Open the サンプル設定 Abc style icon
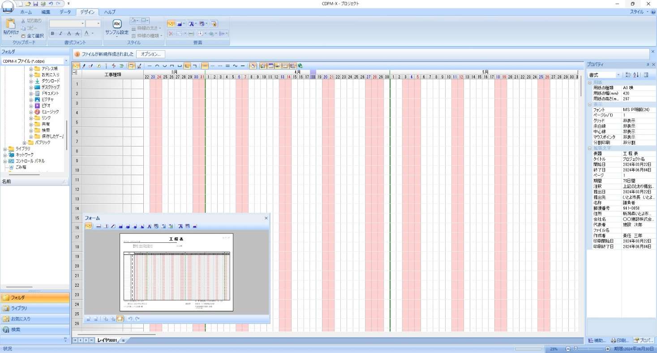The image size is (657, 353). pos(117,24)
